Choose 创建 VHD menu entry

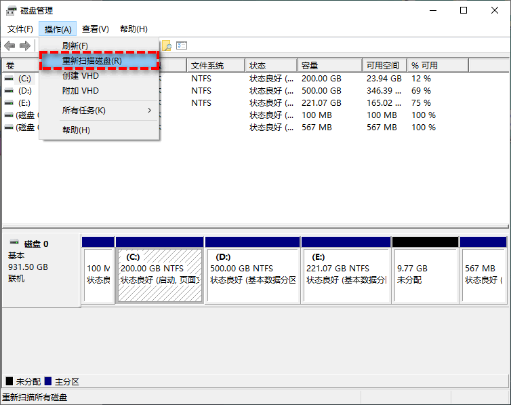[x=99, y=76]
